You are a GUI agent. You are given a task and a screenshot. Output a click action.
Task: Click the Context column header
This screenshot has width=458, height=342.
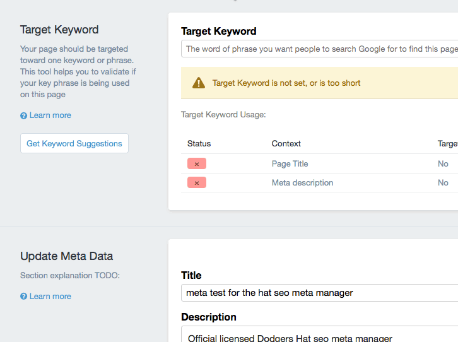click(x=286, y=143)
